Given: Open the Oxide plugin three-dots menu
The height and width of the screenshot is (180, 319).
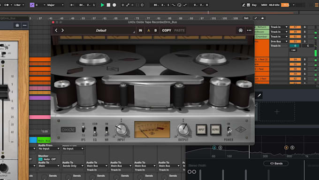Looking at the screenshot, I should [249, 31].
